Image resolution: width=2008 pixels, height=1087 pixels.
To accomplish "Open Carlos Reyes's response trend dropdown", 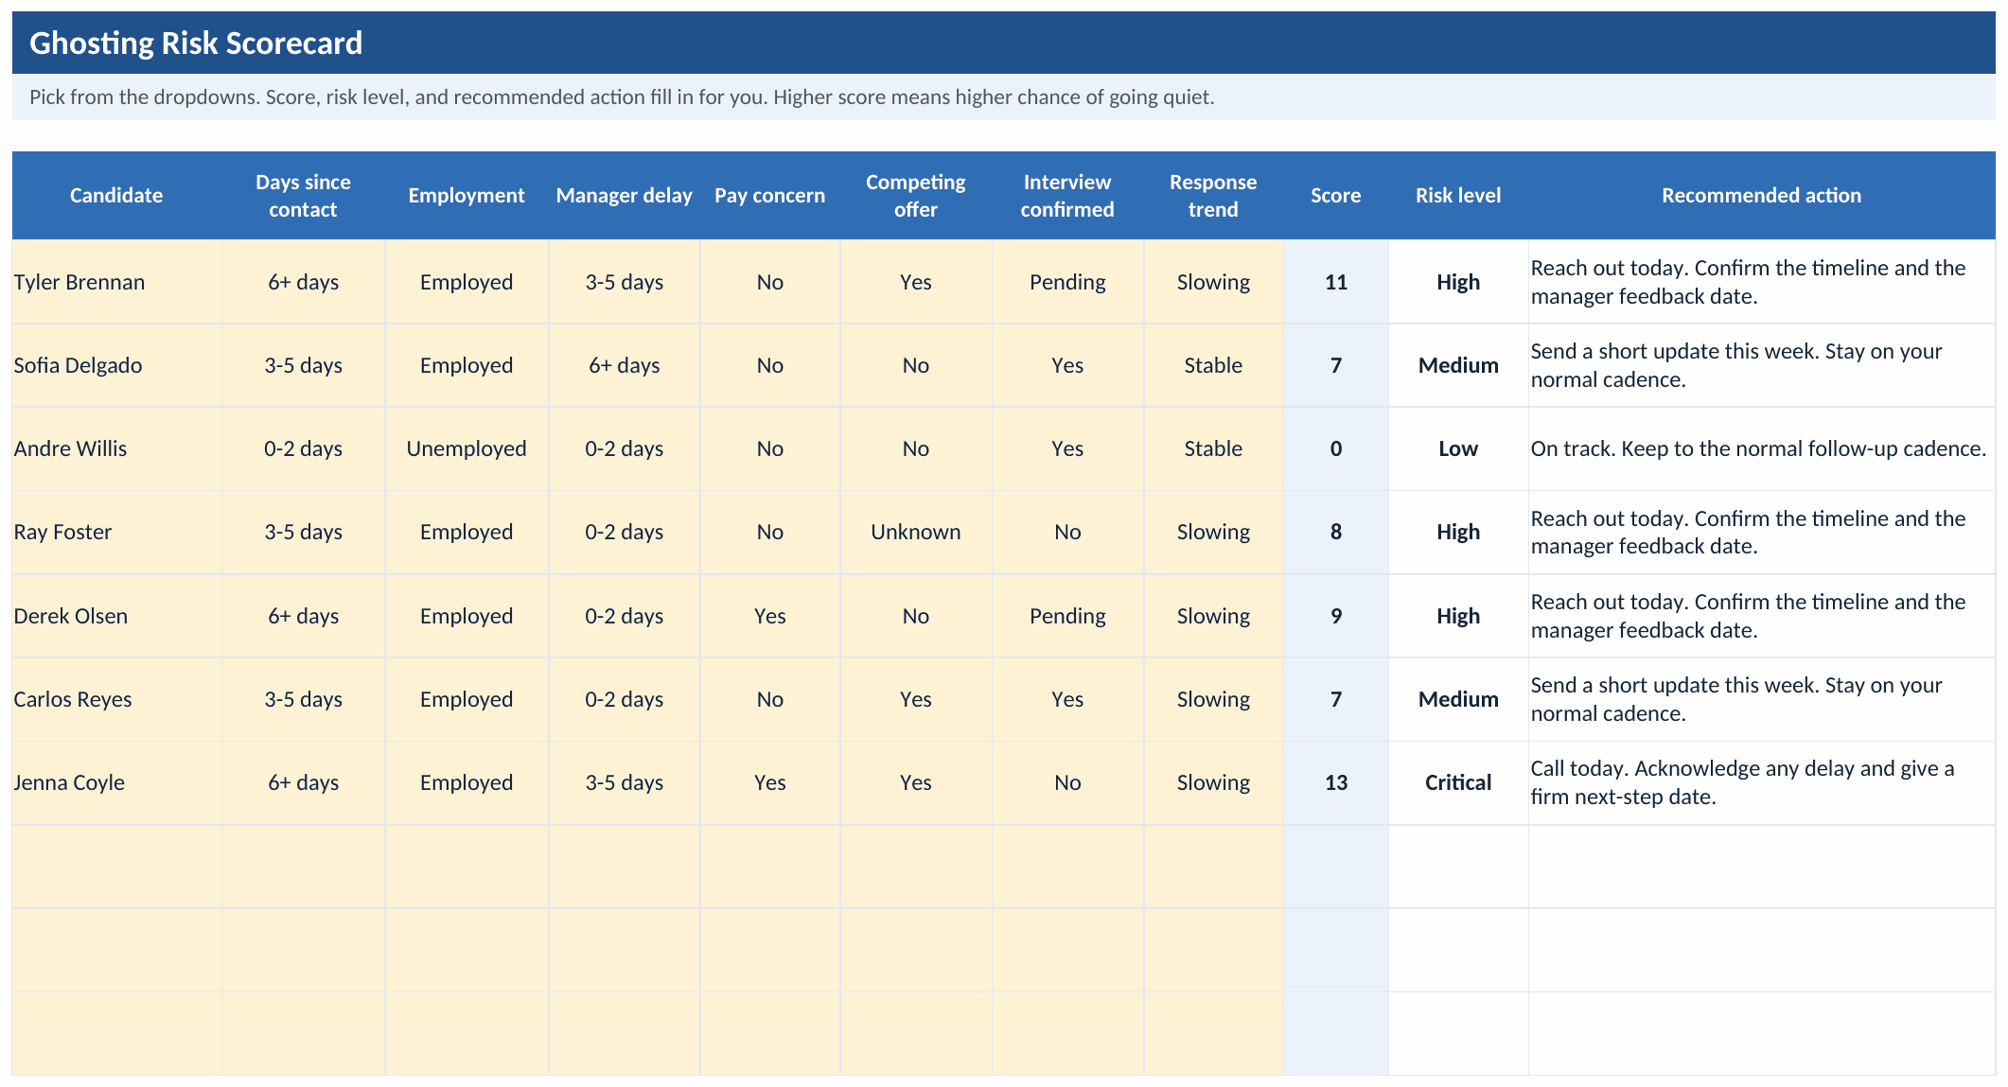I will coord(1213,699).
